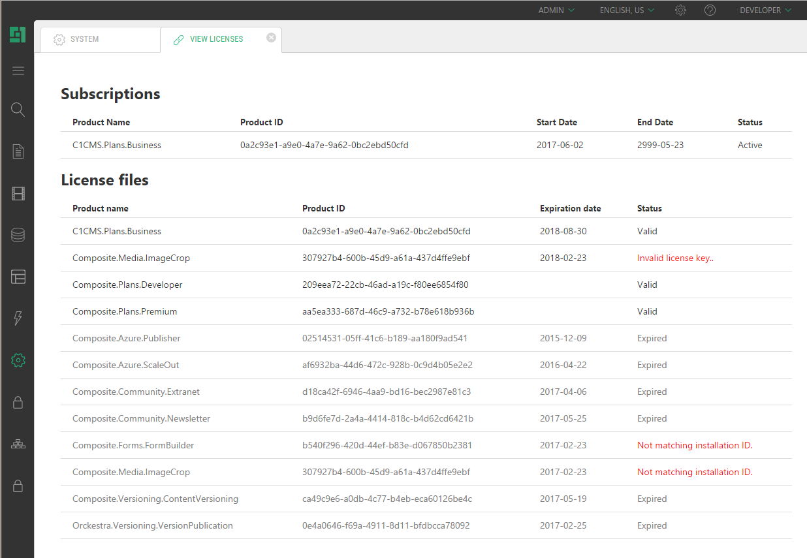Image resolution: width=807 pixels, height=558 pixels.
Task: Expand the ADMIN dropdown menu
Action: (556, 10)
